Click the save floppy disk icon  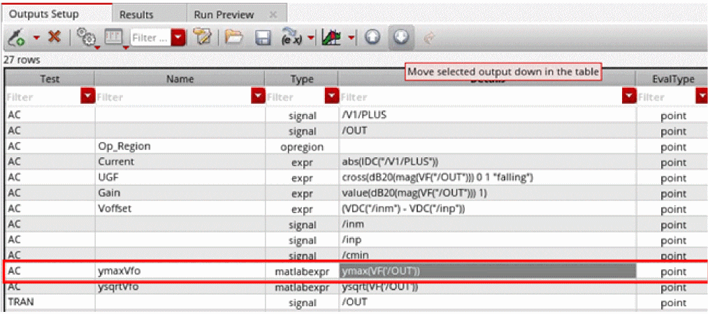tap(263, 38)
